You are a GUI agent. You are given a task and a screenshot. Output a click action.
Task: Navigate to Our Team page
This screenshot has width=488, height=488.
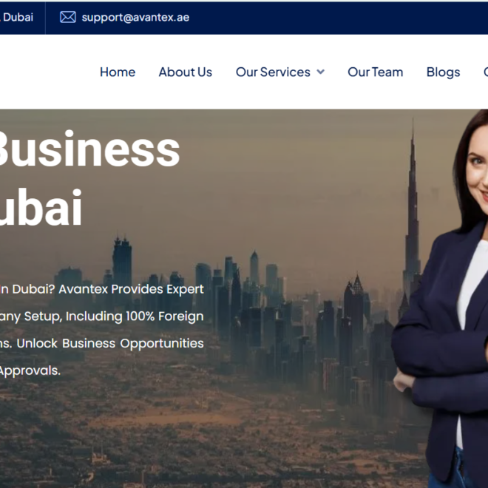click(376, 72)
